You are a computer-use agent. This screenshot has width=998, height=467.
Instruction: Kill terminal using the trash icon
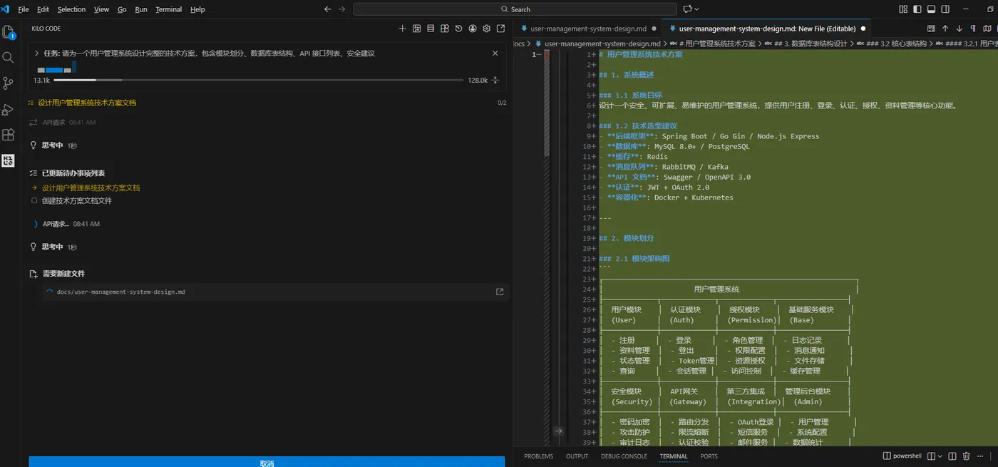(x=966, y=456)
